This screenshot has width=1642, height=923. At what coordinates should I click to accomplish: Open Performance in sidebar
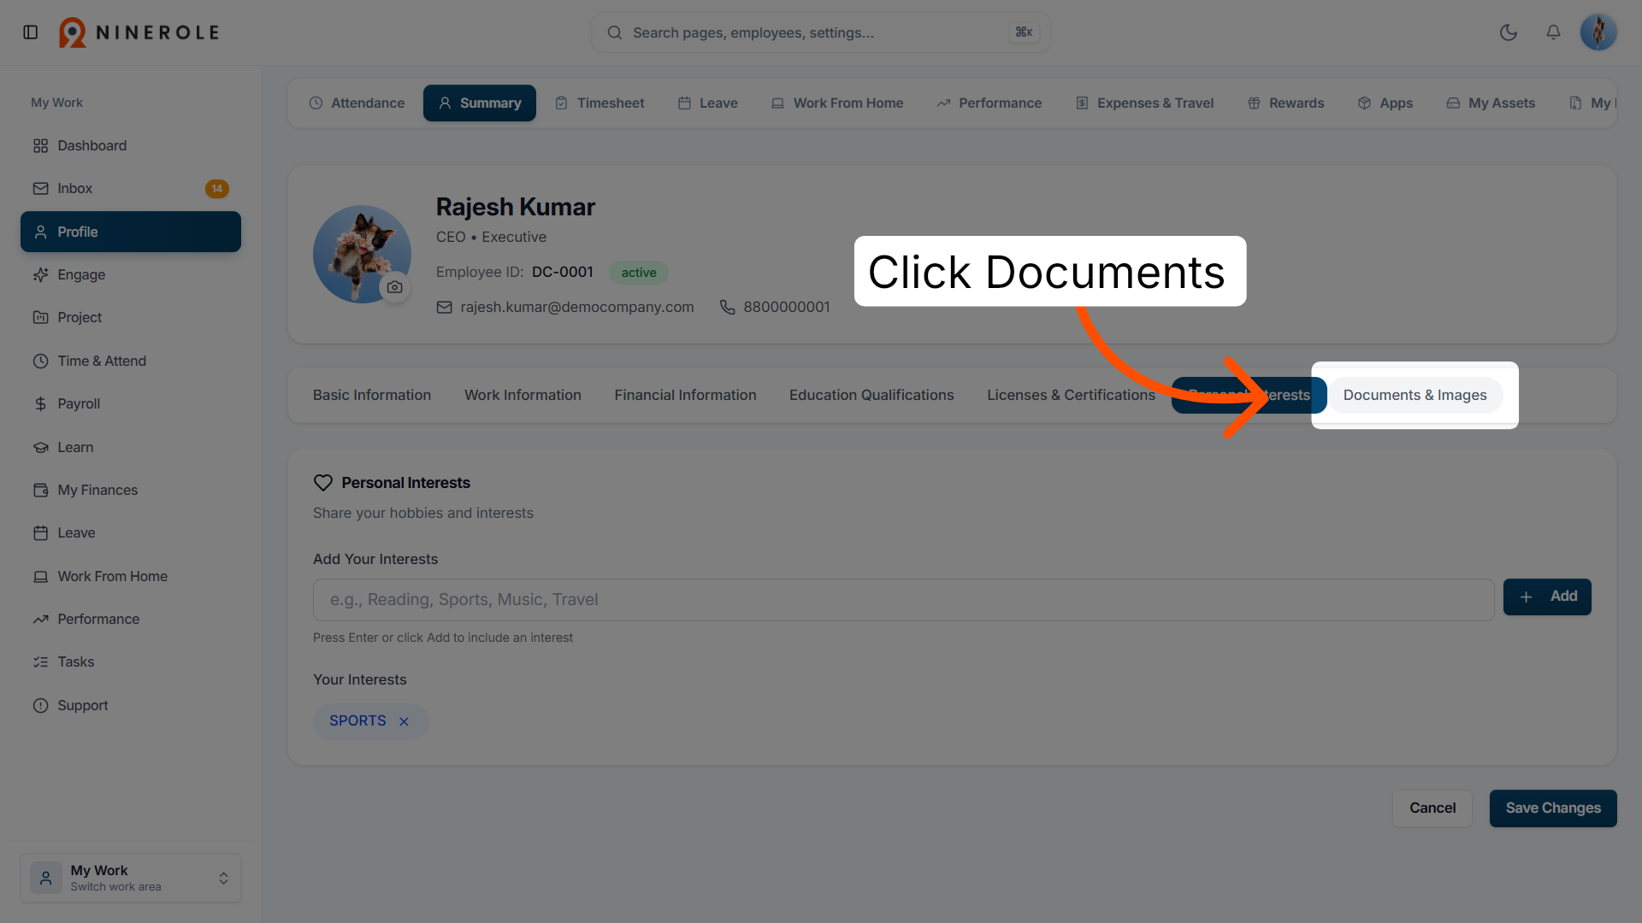click(x=131, y=619)
